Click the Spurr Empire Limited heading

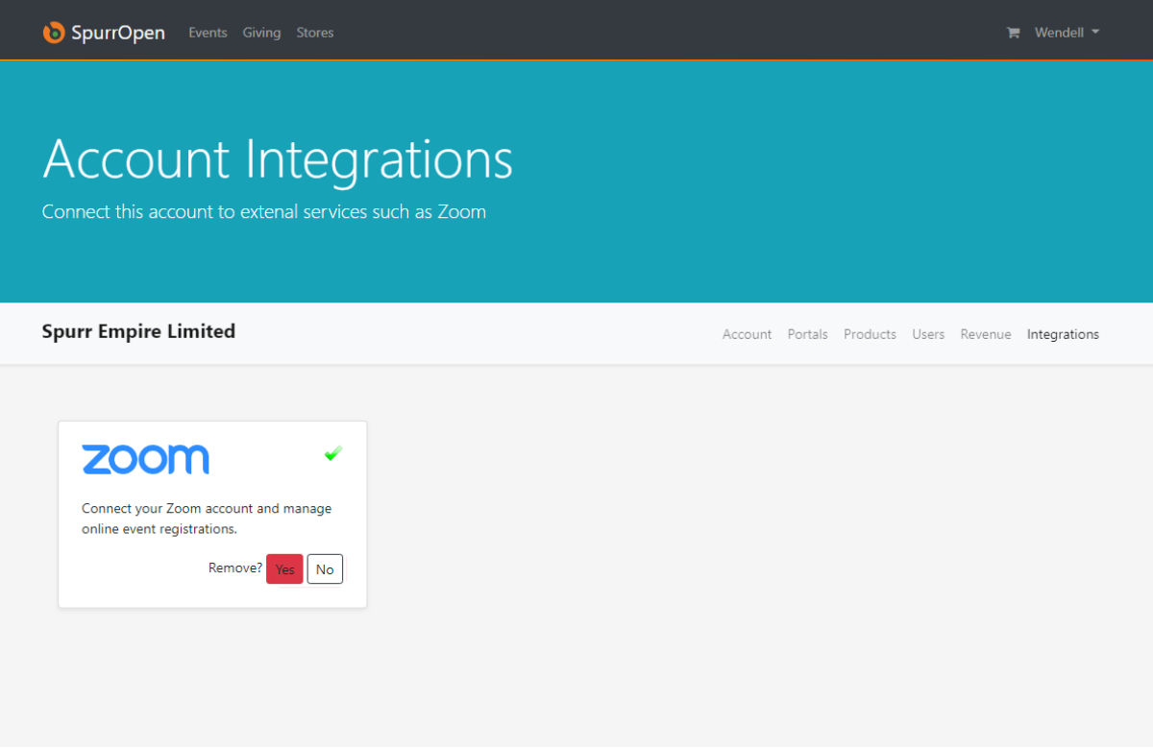pyautogui.click(x=138, y=331)
